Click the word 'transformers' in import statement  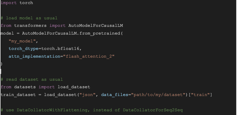click(30, 26)
